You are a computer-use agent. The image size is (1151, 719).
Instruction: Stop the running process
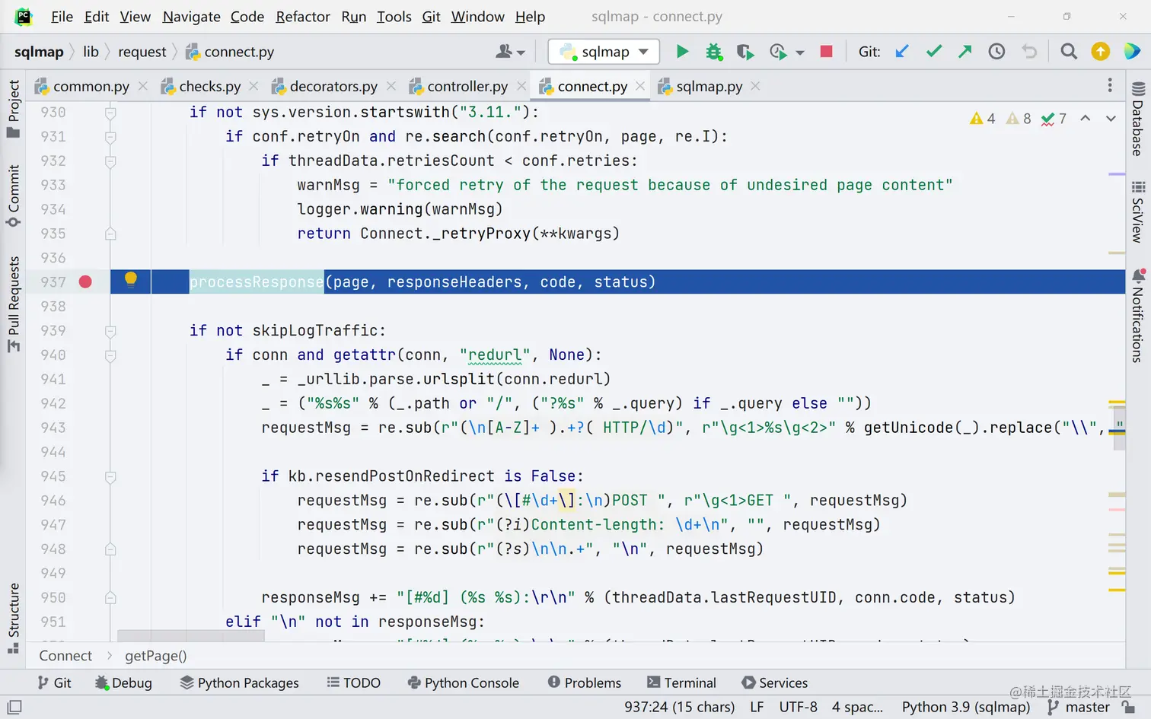click(x=826, y=52)
